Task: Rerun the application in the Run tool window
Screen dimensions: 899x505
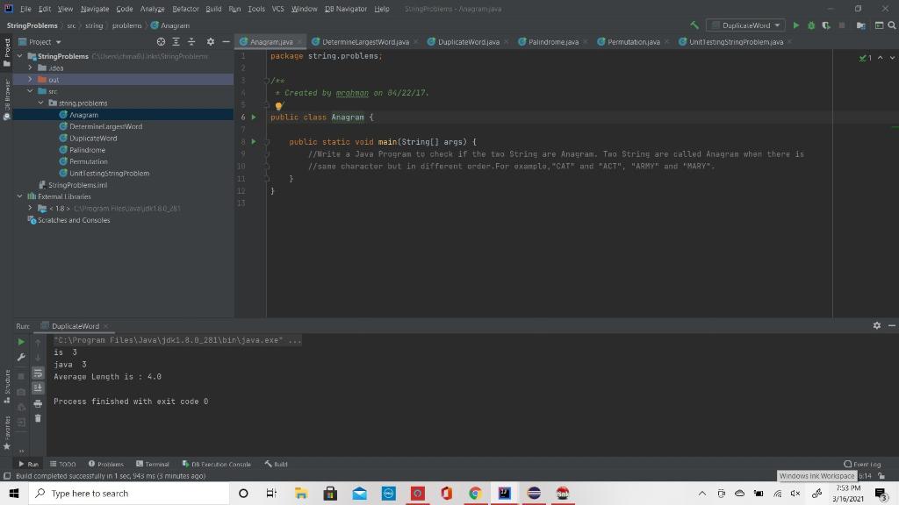Action: tap(20, 341)
